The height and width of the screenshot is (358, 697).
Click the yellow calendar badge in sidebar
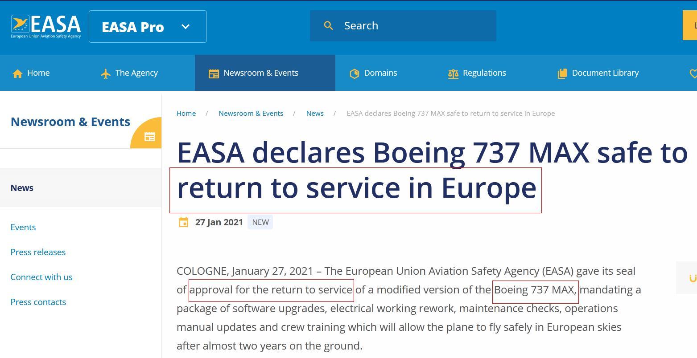[x=149, y=137]
